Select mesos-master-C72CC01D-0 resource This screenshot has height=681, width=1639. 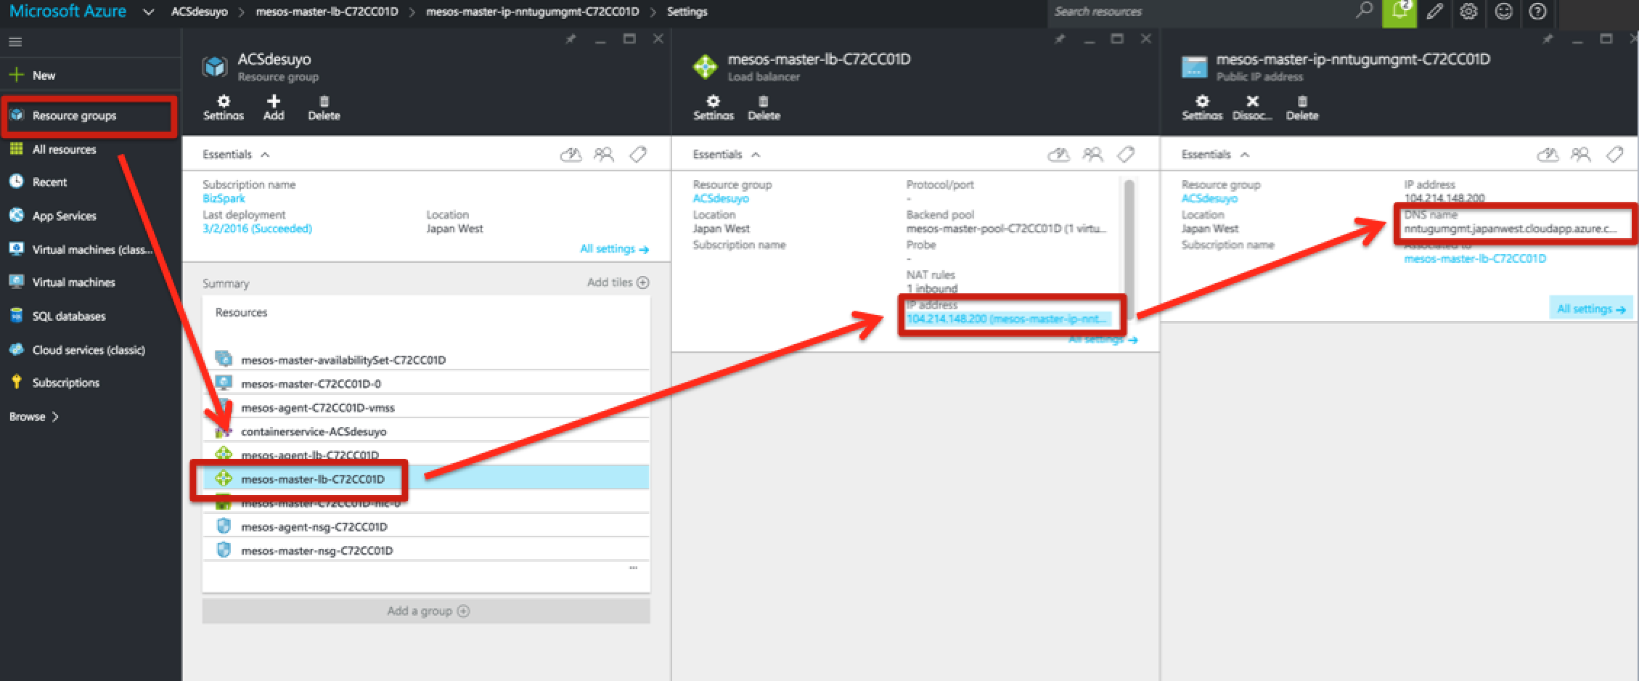tap(425, 384)
